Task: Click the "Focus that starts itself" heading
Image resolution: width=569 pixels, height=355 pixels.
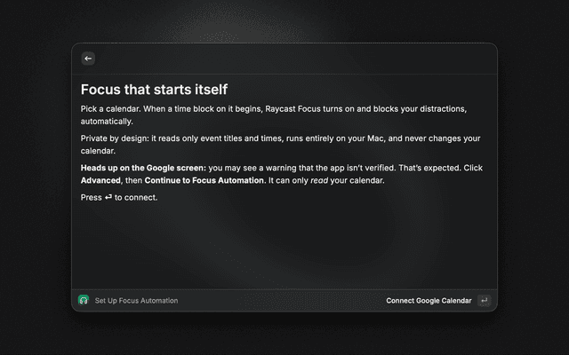Action: (154, 90)
